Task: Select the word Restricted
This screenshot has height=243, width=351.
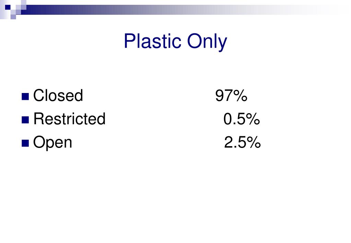Action: point(69,119)
